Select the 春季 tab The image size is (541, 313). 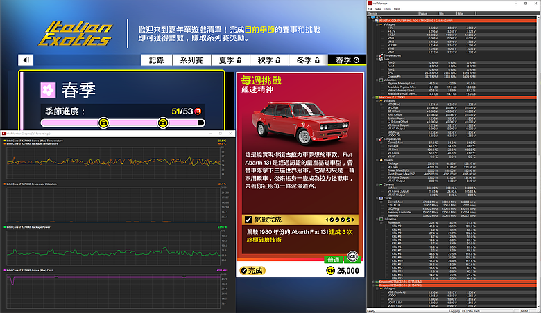347,60
